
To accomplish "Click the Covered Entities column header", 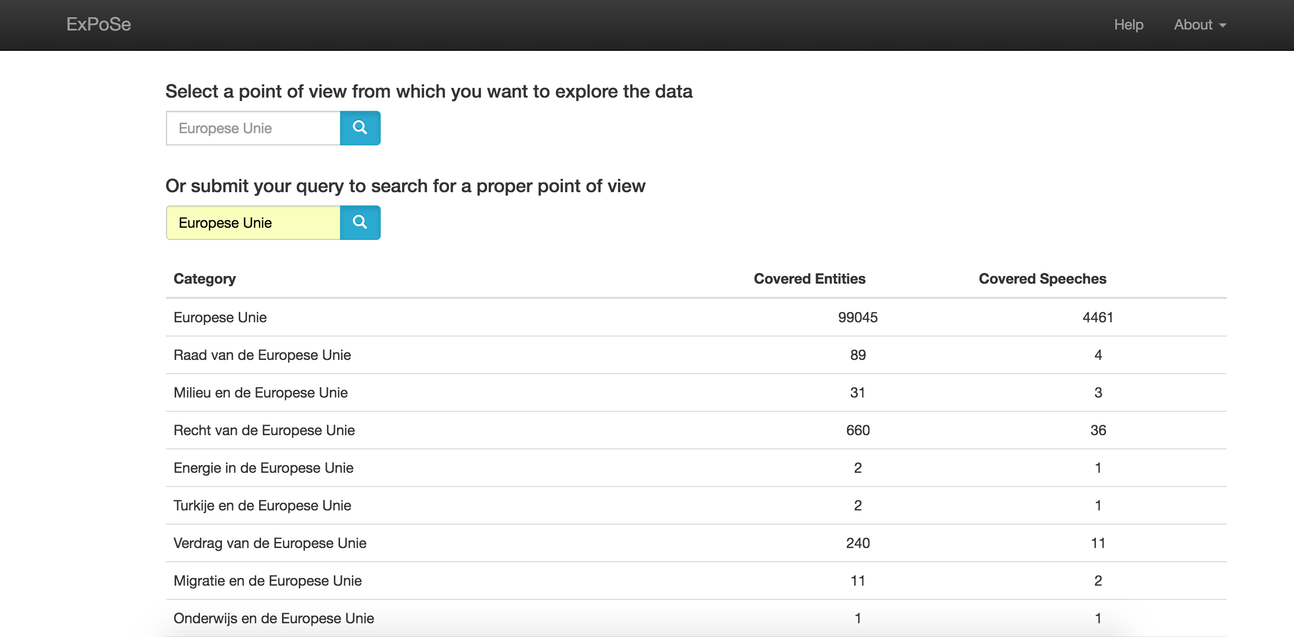I will coord(809,279).
